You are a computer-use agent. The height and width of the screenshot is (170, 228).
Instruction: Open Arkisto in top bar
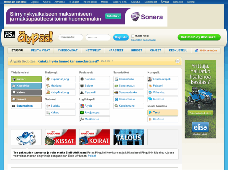pos(47,2)
